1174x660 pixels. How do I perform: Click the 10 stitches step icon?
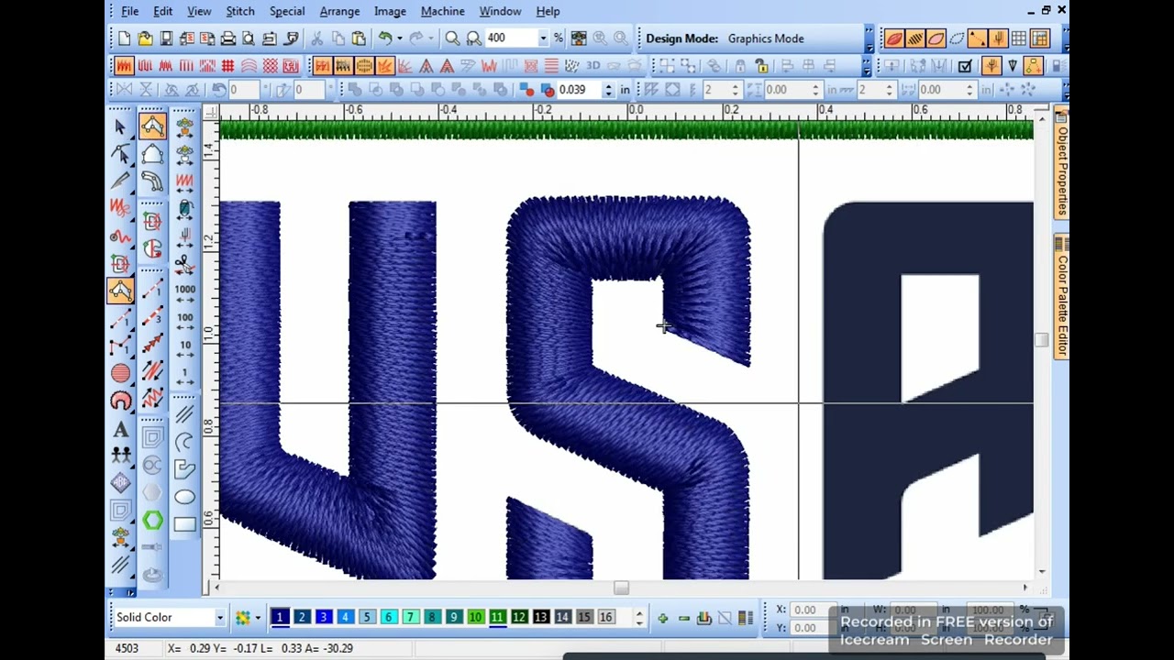point(184,348)
